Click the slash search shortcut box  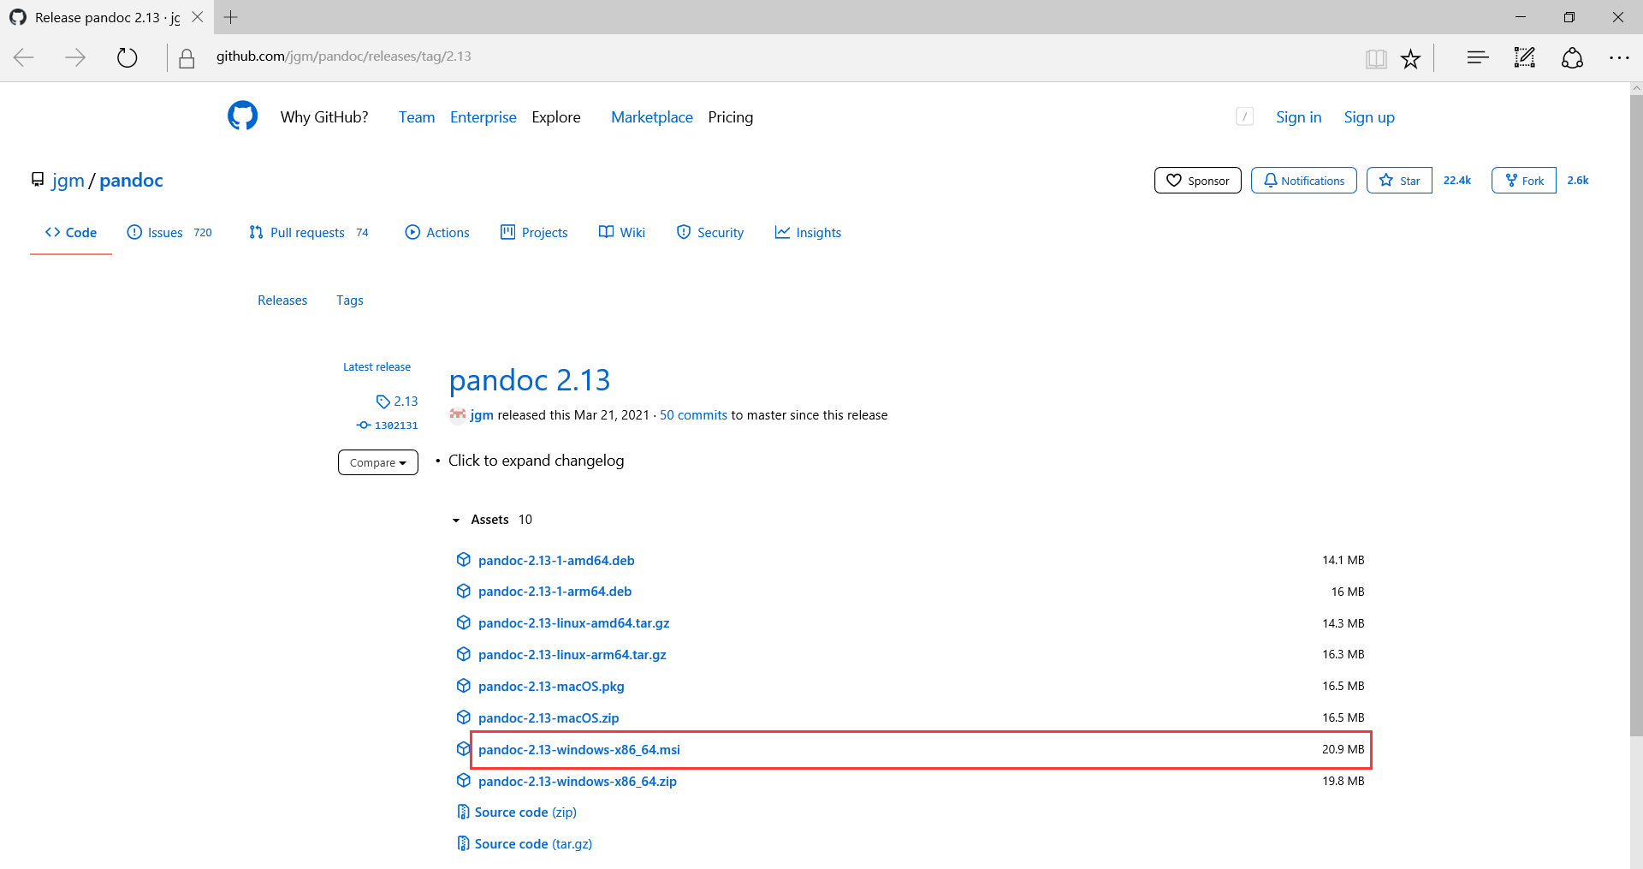(1245, 117)
